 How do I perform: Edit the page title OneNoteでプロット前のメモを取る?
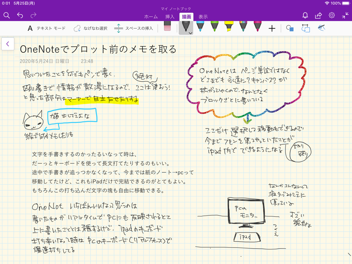(98, 49)
